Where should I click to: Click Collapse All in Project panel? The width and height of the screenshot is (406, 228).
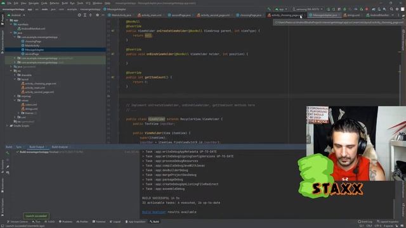(x=90, y=15)
